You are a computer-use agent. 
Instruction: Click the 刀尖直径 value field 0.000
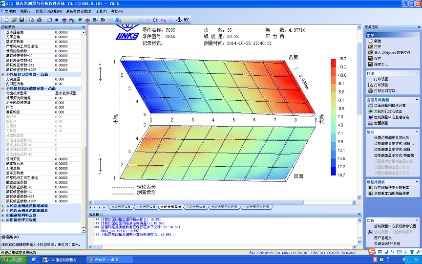pos(67,79)
